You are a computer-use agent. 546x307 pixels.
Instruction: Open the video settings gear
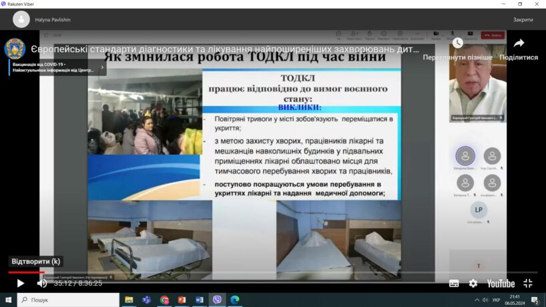coord(473,283)
